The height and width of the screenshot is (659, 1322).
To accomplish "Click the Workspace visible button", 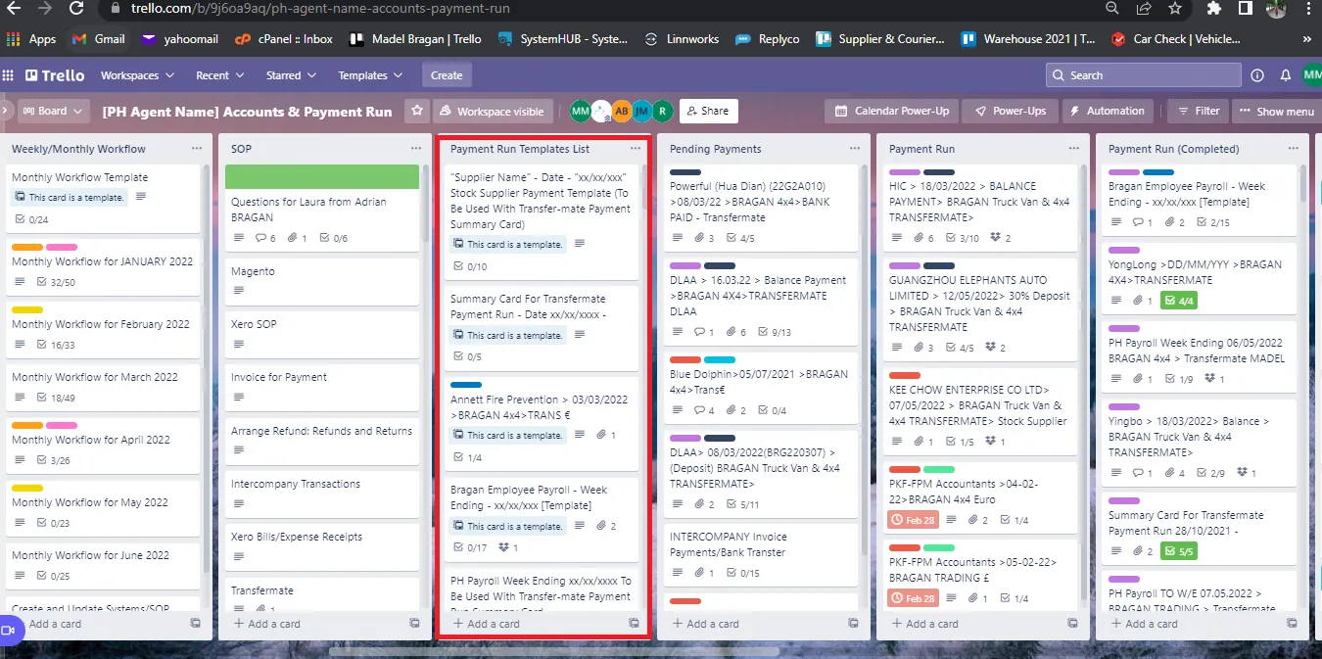I will pyautogui.click(x=494, y=111).
